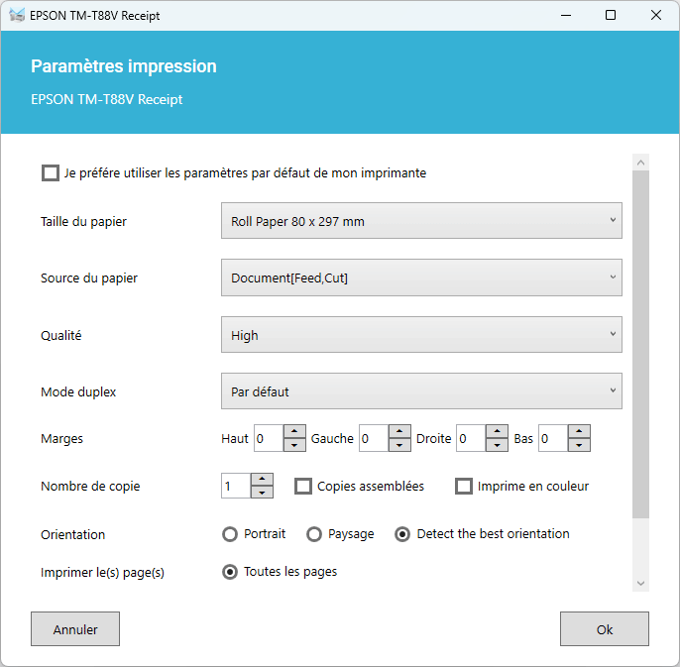Click the printer icon in the title bar
Viewport: 680px width, 667px height.
(x=17, y=15)
